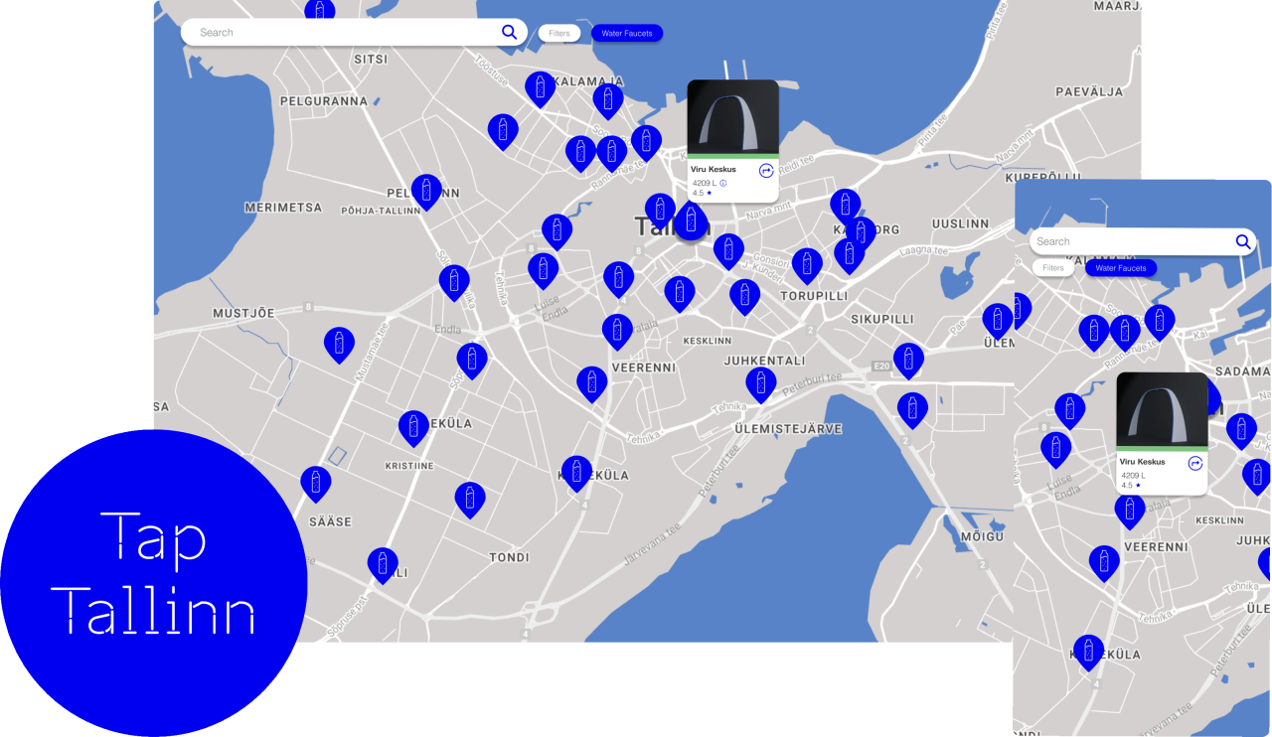Screen dimensions: 1272x737
Task: Open Filters on the large map
Action: tap(559, 34)
